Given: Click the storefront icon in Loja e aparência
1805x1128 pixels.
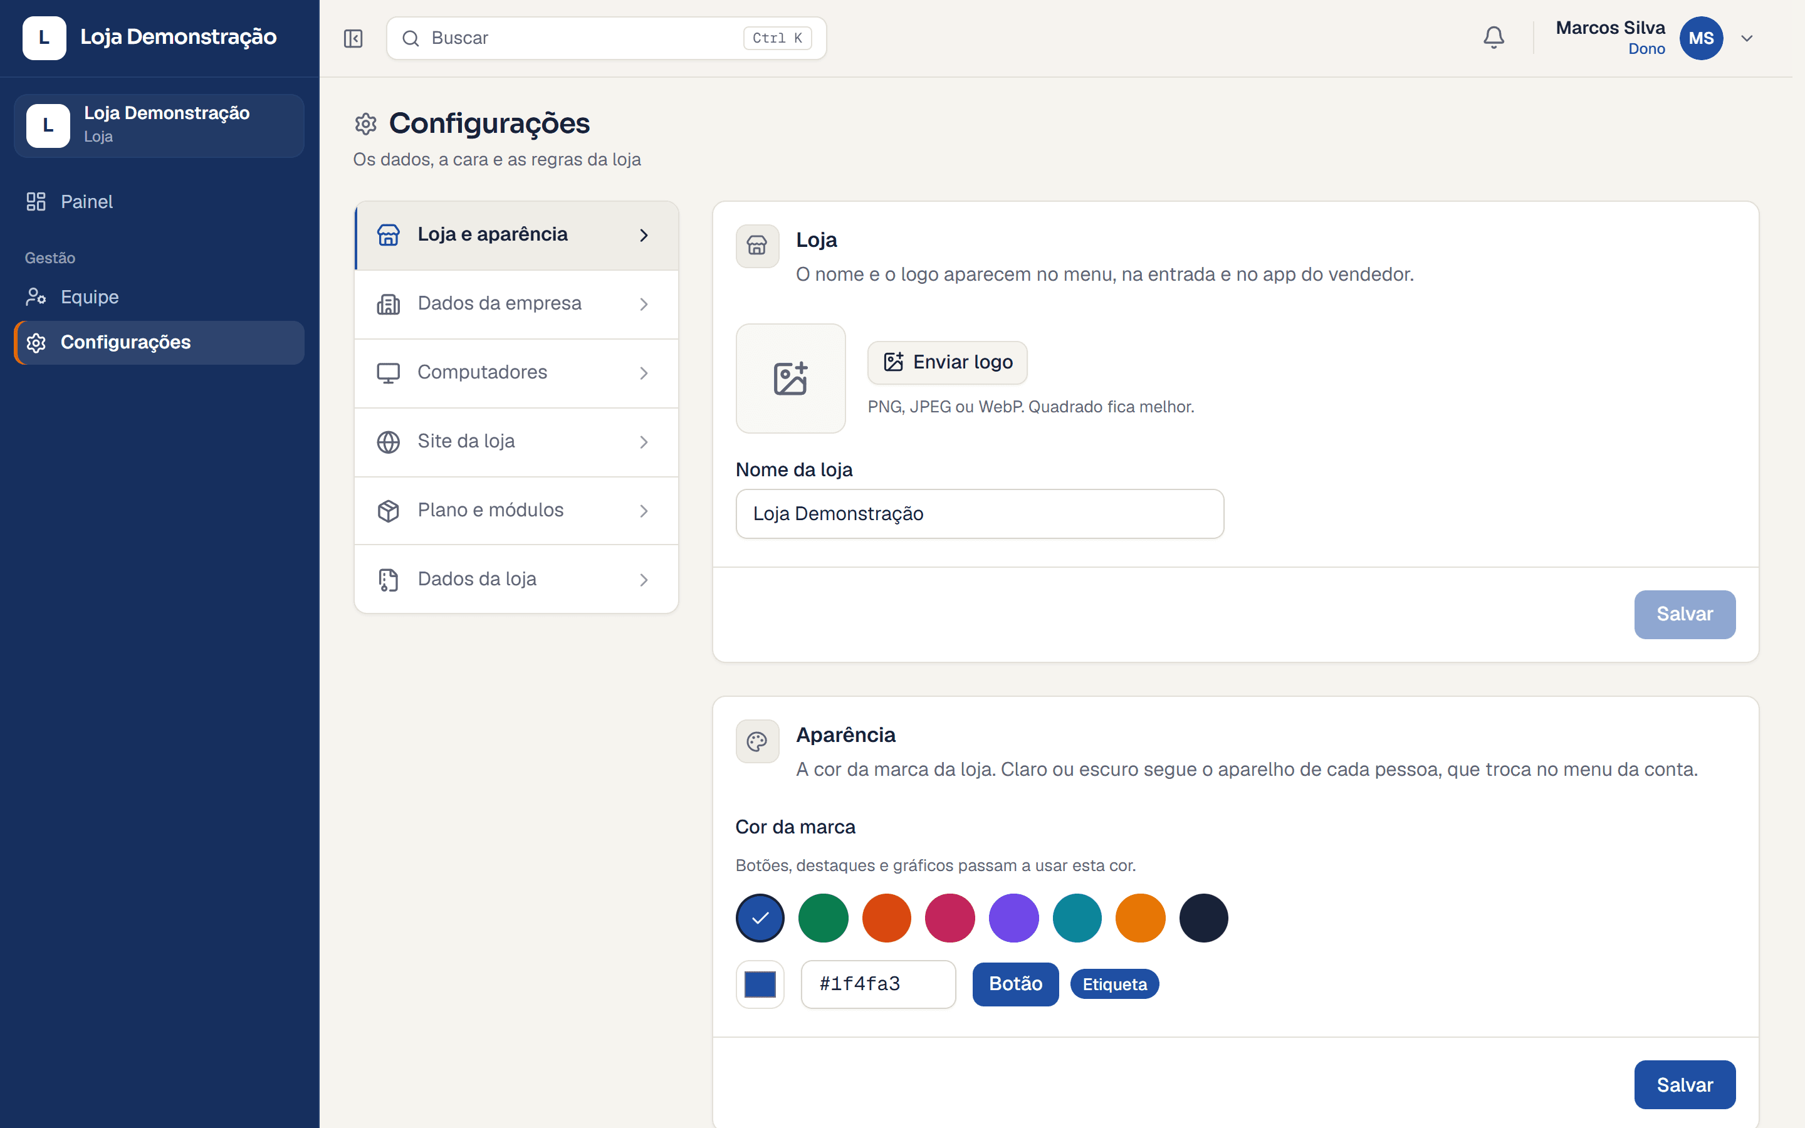Looking at the screenshot, I should click(388, 235).
